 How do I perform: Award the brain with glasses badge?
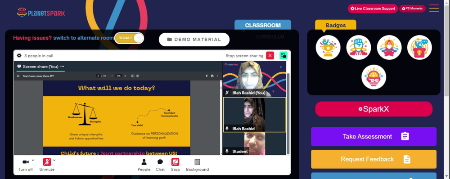[373, 77]
